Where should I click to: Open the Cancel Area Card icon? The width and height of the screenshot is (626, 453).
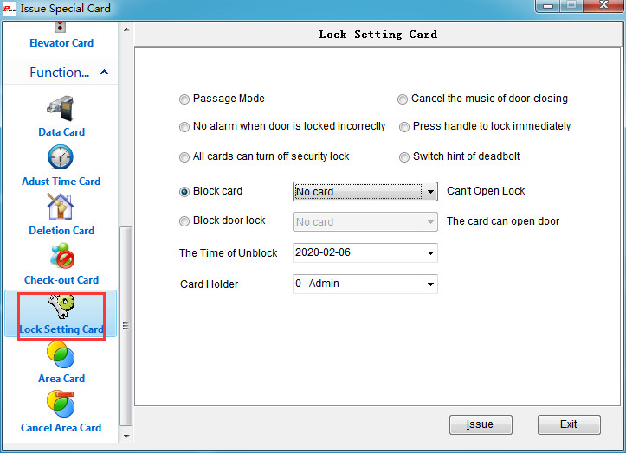pos(61,404)
